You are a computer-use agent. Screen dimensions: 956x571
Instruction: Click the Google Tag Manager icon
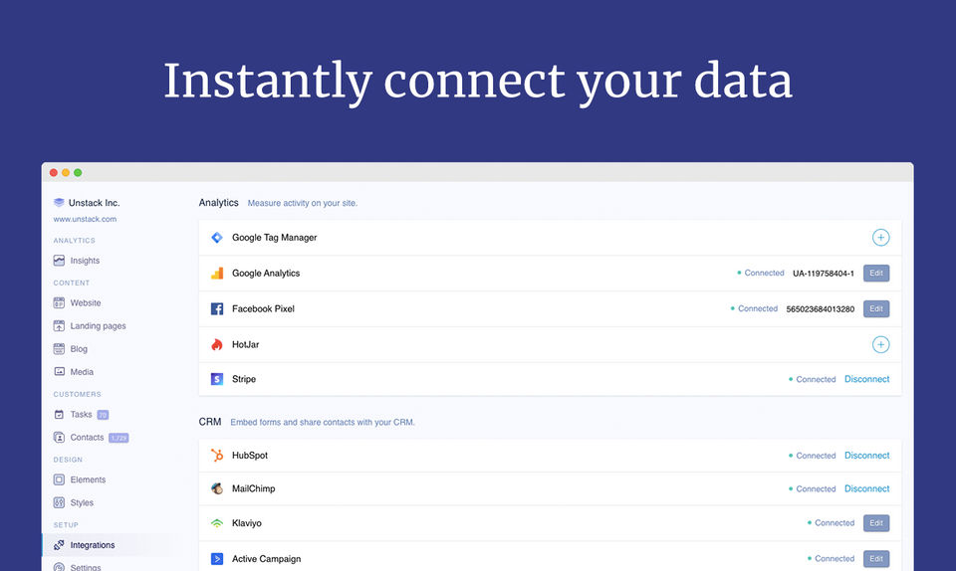(x=217, y=238)
